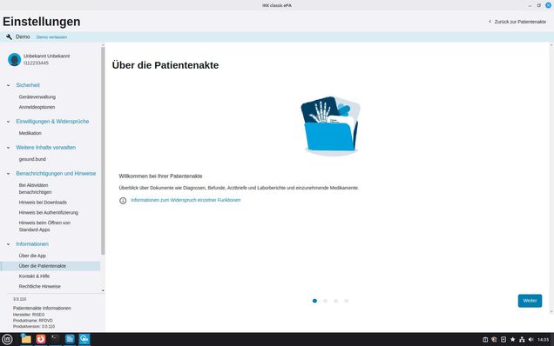Click the Produktname: RFDVD line
This screenshot has height=346, width=554.
point(33,321)
